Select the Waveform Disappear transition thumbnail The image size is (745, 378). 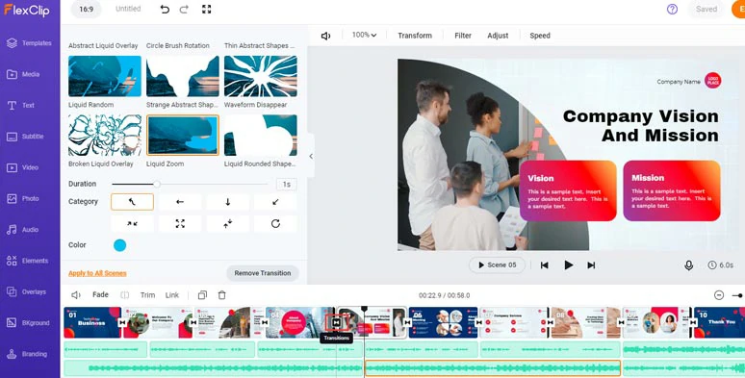pyautogui.click(x=261, y=76)
